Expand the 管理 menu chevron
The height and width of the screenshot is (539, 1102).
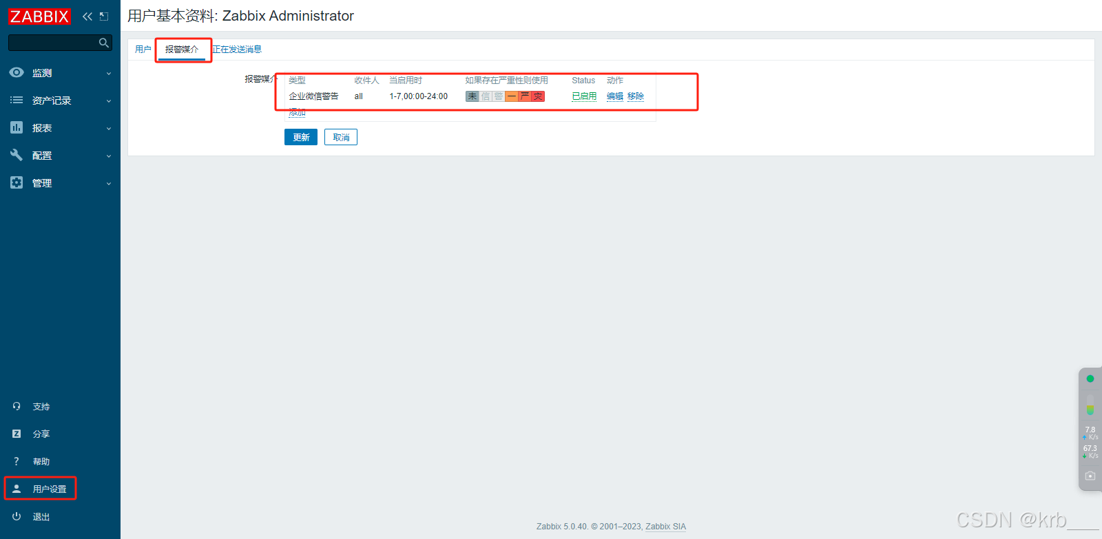pos(109,184)
